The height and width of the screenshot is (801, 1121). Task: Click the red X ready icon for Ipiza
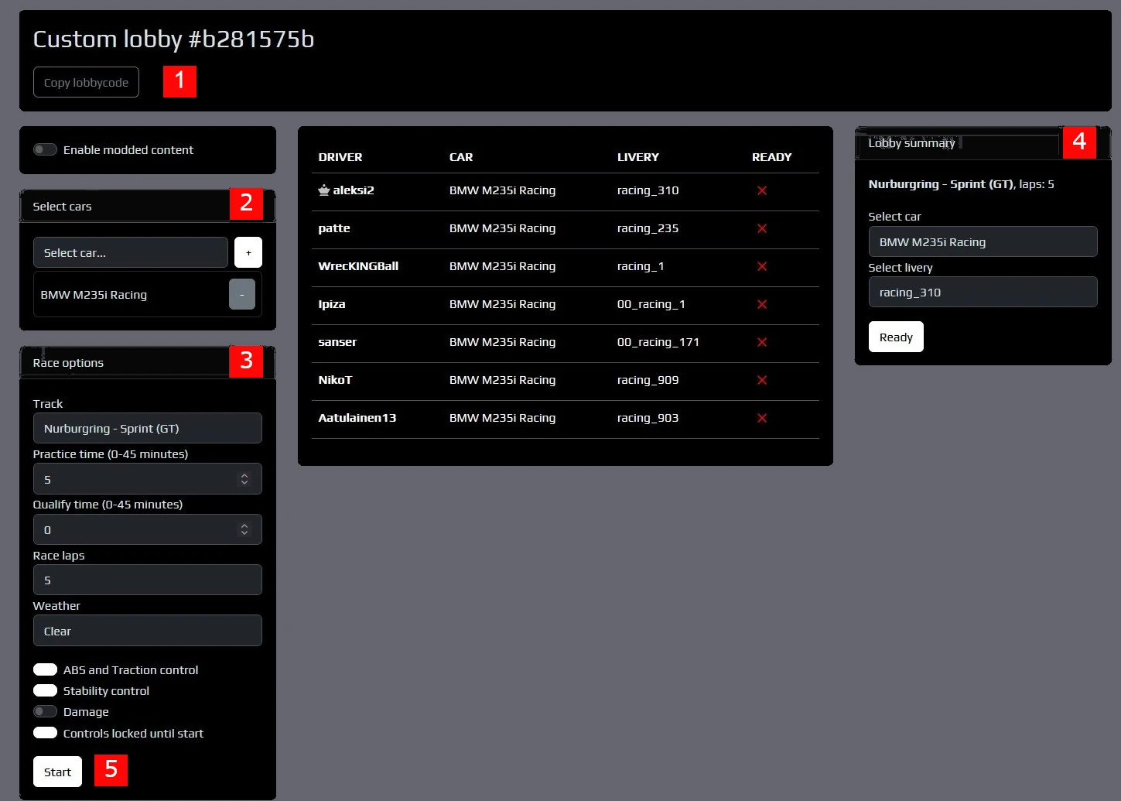762,304
